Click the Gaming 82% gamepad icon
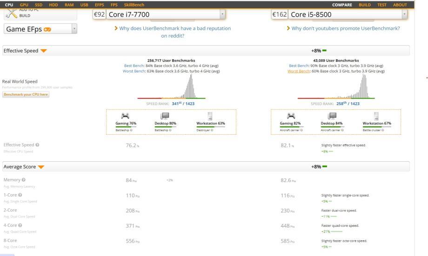 pos(291,116)
